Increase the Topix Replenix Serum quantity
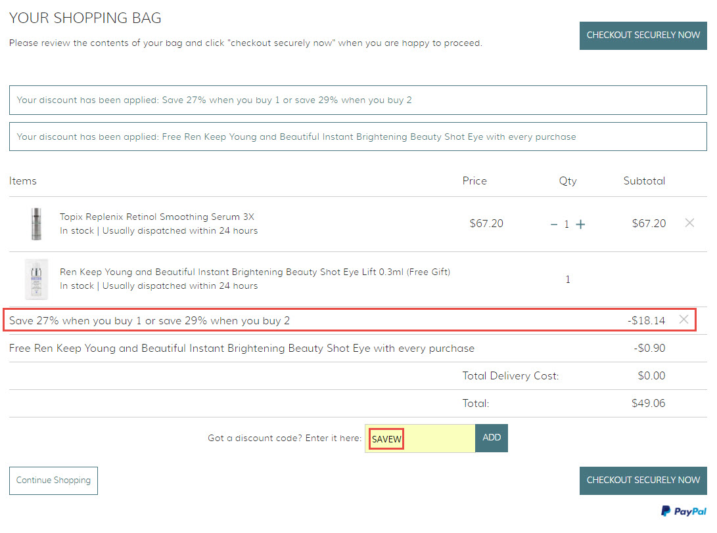 coord(580,224)
